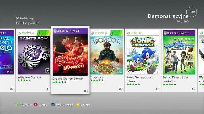The width and height of the screenshot is (204, 114).
Task: Click star rating under Tropico 4
Action: (x=97, y=80)
